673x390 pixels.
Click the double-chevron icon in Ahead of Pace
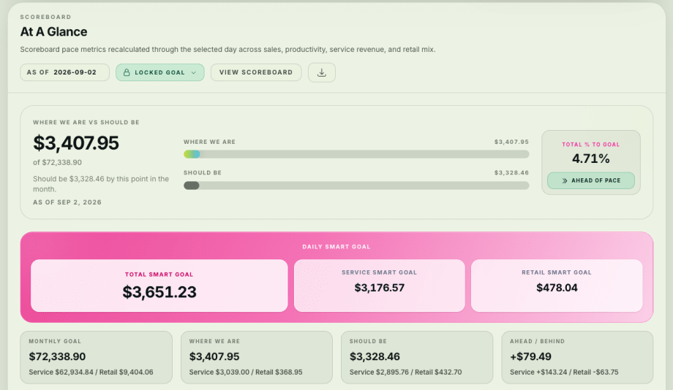565,181
